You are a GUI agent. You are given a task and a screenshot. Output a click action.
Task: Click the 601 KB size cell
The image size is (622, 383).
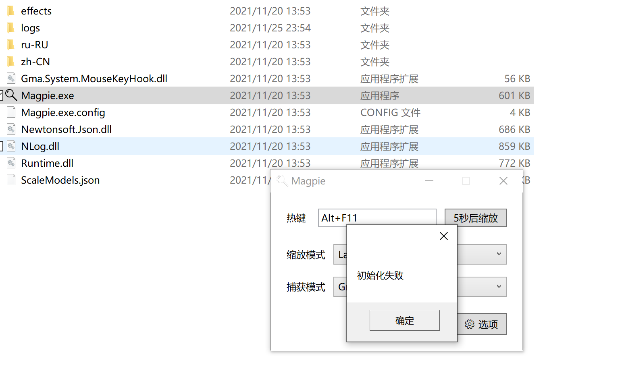coord(514,95)
